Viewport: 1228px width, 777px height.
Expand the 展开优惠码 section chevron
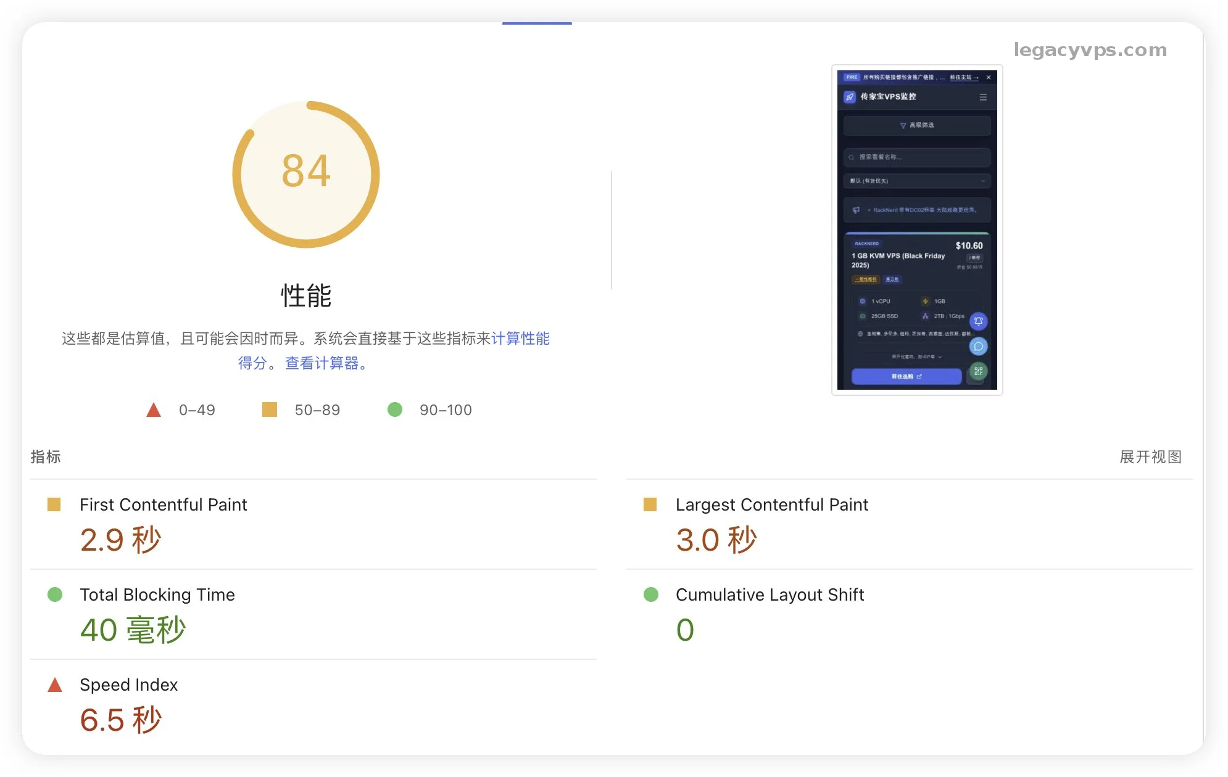click(x=940, y=357)
